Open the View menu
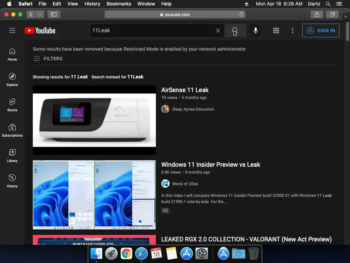 point(73,4)
